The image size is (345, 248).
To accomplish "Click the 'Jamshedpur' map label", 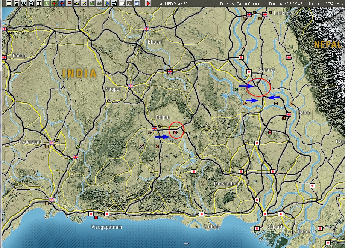I will pyautogui.click(x=226, y=183).
